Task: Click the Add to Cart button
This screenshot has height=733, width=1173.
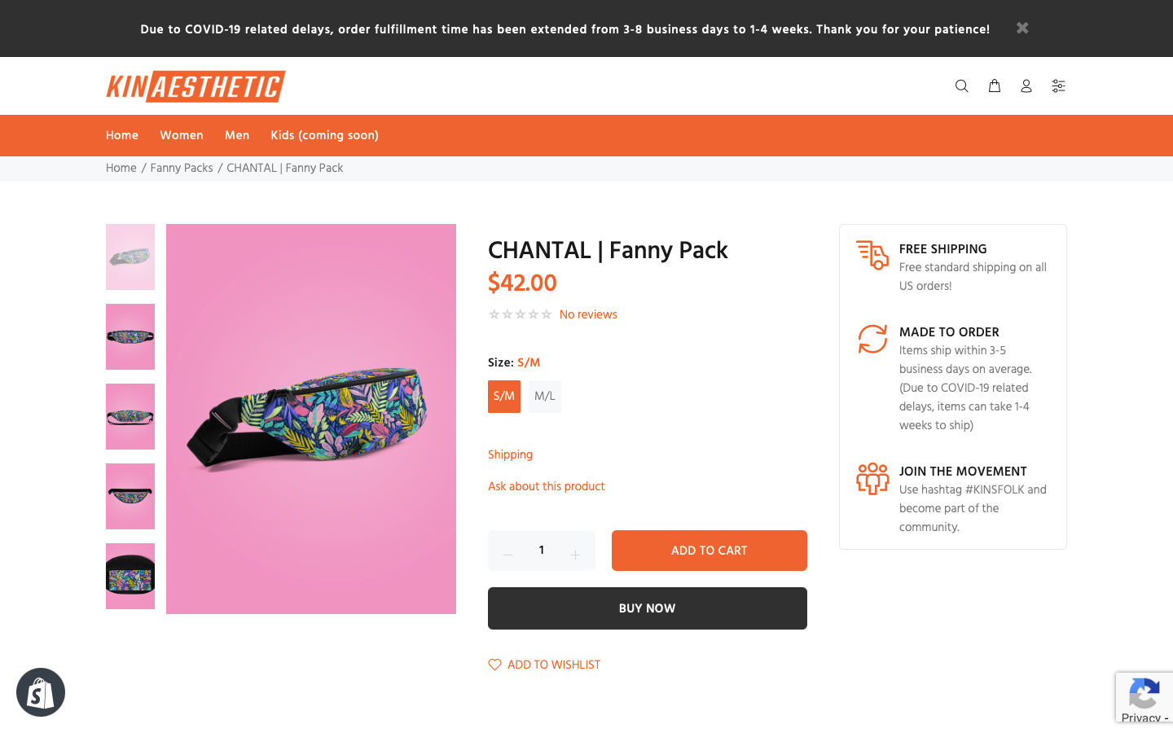Action: pyautogui.click(x=709, y=551)
